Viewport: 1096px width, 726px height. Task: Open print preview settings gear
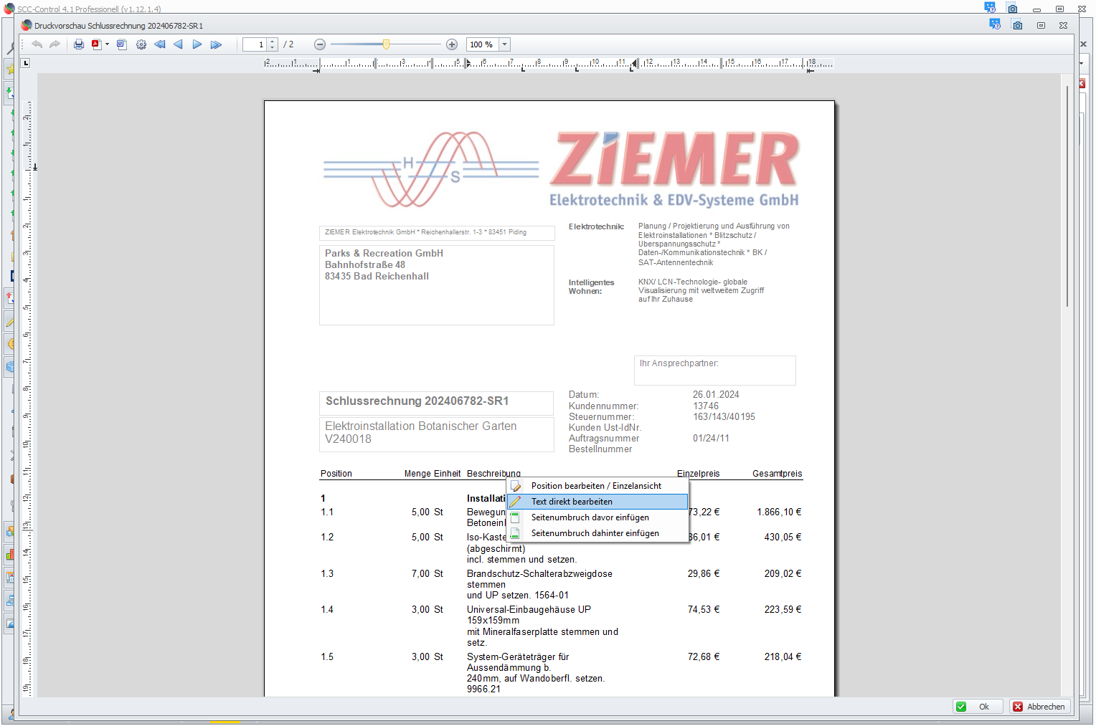pos(141,44)
